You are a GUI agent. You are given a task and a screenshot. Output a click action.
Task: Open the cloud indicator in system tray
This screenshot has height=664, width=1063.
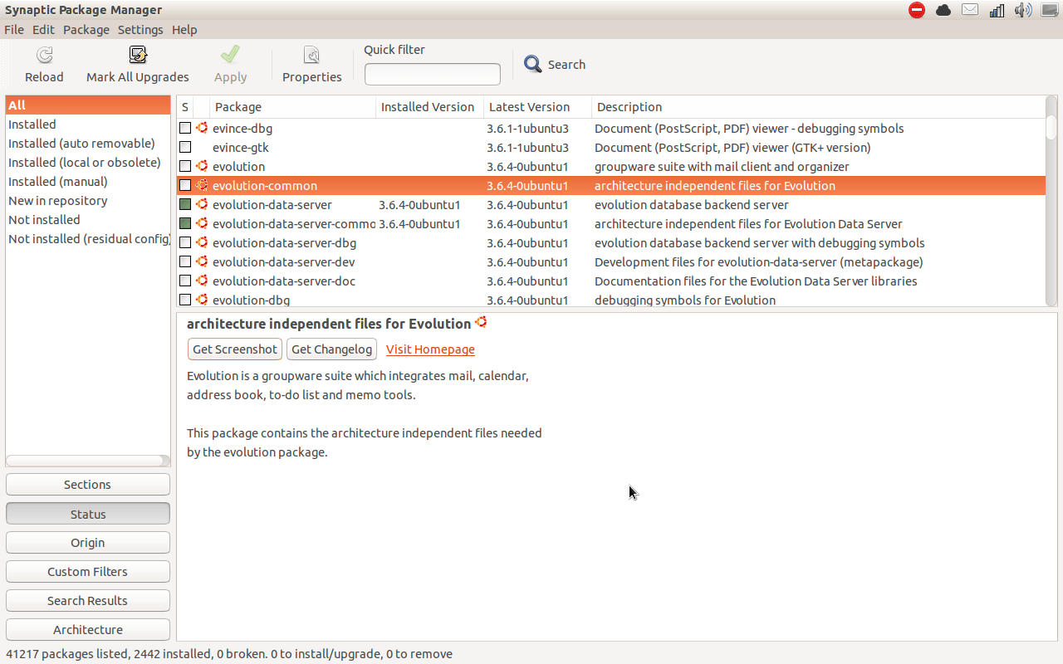click(943, 10)
